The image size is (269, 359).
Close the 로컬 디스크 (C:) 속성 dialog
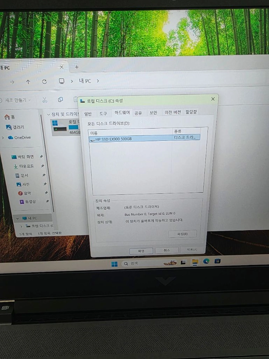click(213, 99)
